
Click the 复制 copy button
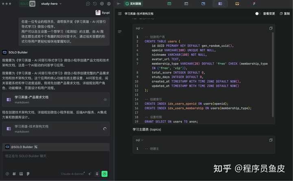point(284,13)
